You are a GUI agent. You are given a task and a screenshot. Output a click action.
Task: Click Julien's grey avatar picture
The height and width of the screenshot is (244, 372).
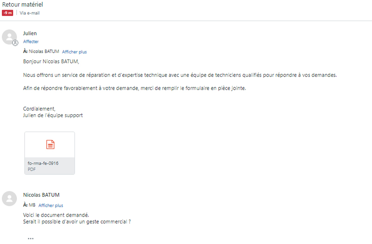point(9,37)
